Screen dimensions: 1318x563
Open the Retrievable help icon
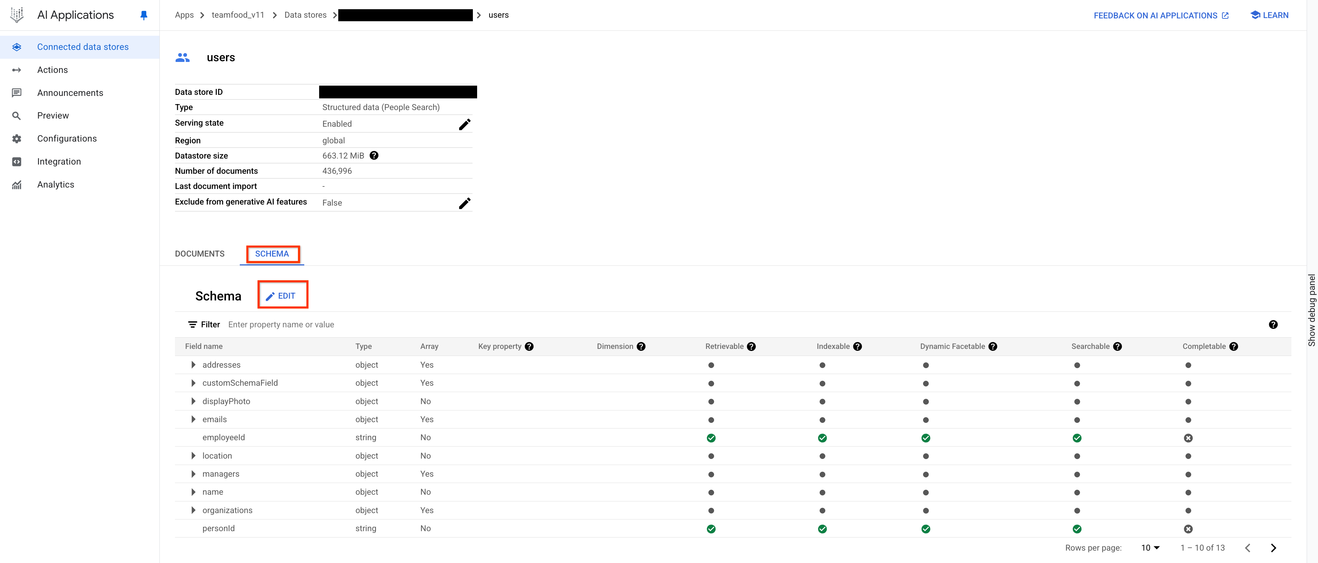tap(751, 347)
